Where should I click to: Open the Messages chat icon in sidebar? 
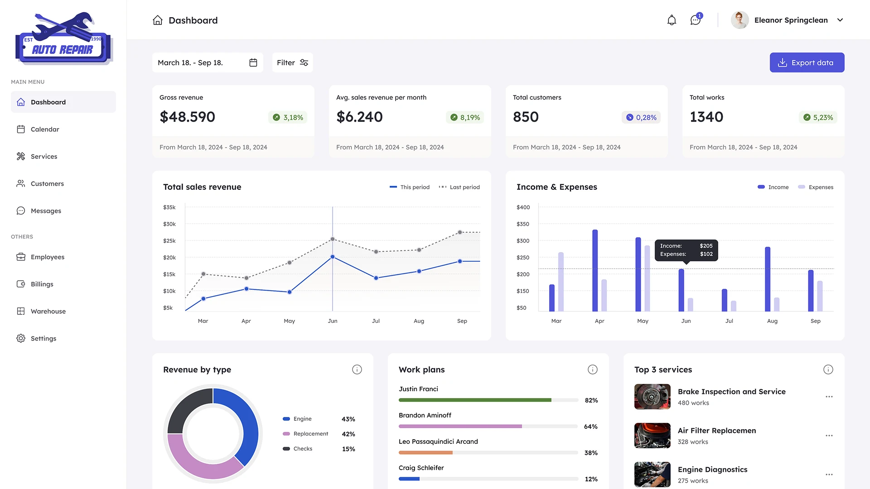click(21, 211)
